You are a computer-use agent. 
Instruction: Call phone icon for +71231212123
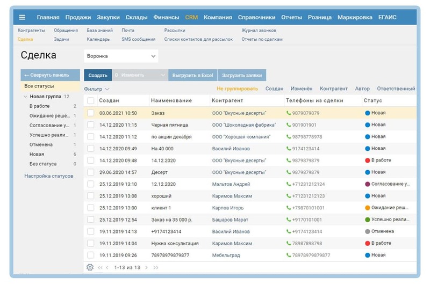289,196
